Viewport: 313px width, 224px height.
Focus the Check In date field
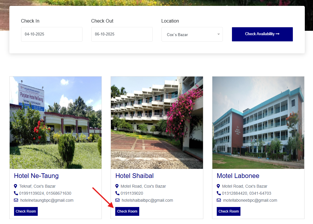pyautogui.click(x=51, y=34)
